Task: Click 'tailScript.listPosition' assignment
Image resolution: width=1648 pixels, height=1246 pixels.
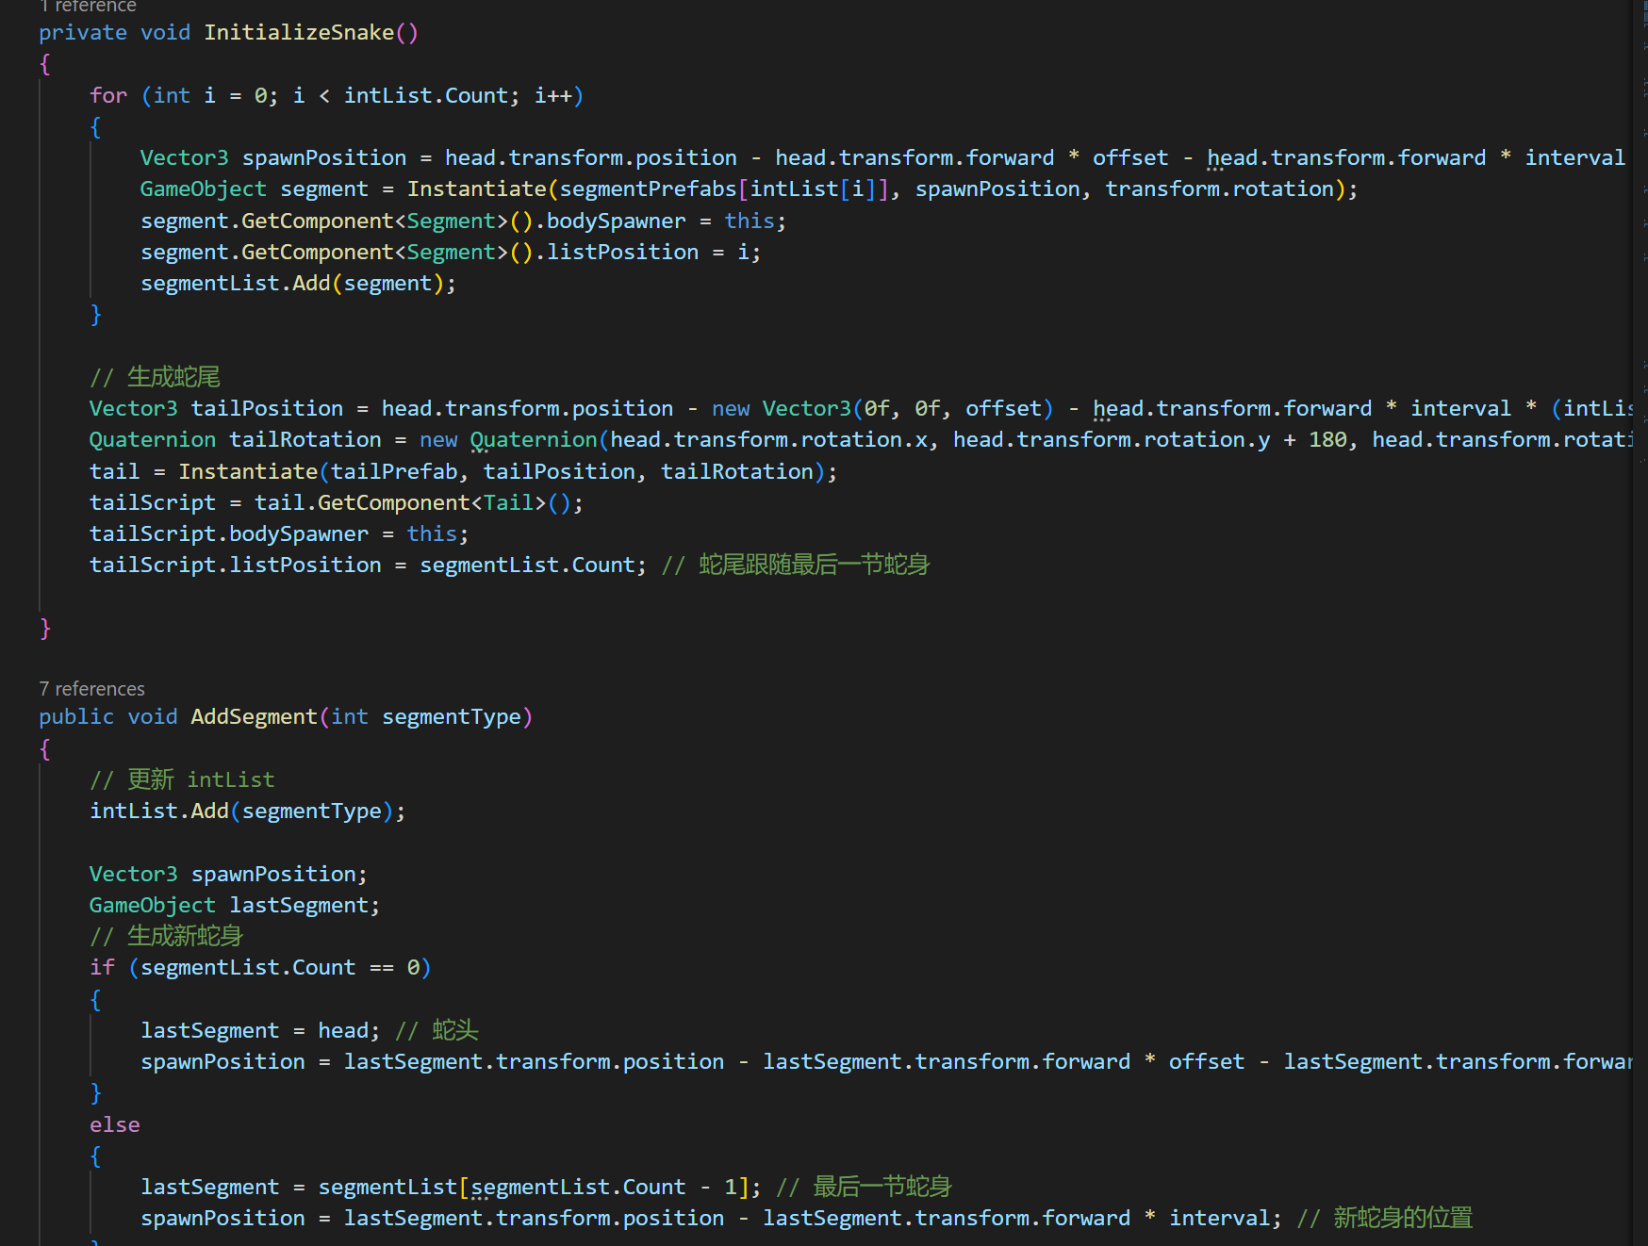Action: (236, 565)
